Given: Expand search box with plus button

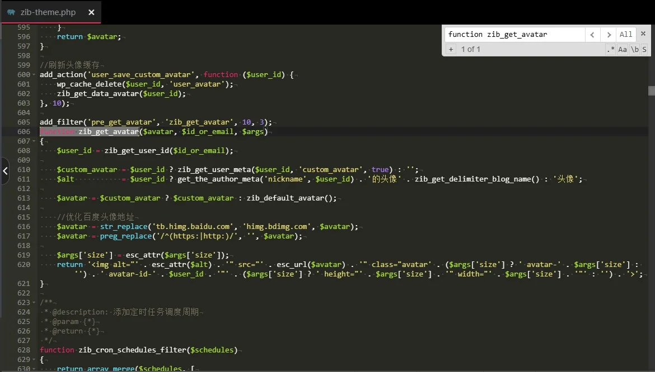Looking at the screenshot, I should [x=451, y=49].
